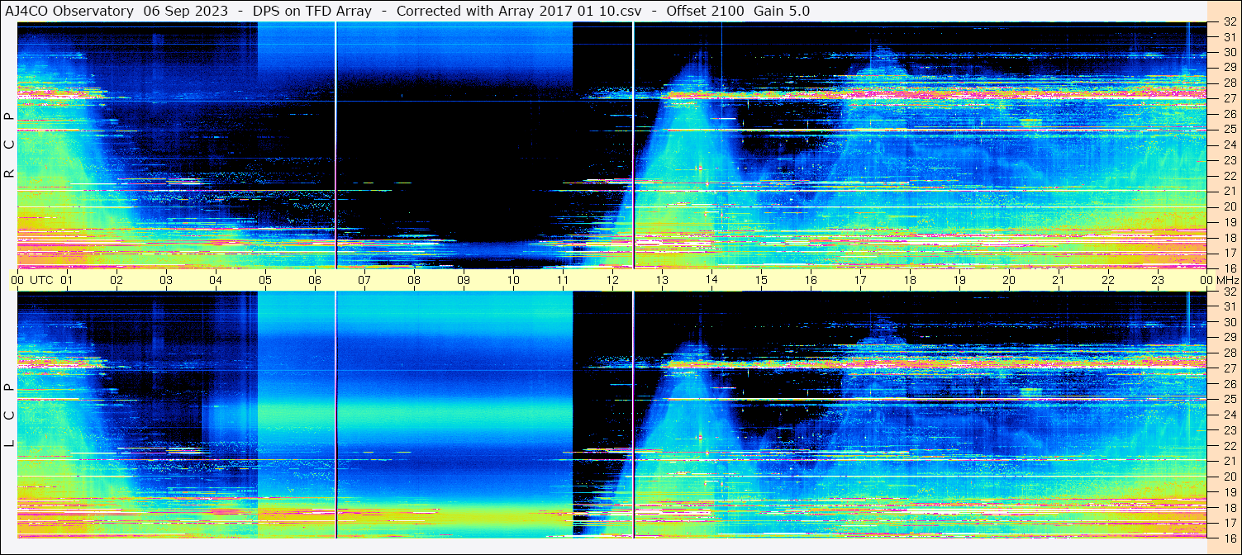Click the 'MHz' label on time axis
The width and height of the screenshot is (1242, 555).
(x=1226, y=281)
